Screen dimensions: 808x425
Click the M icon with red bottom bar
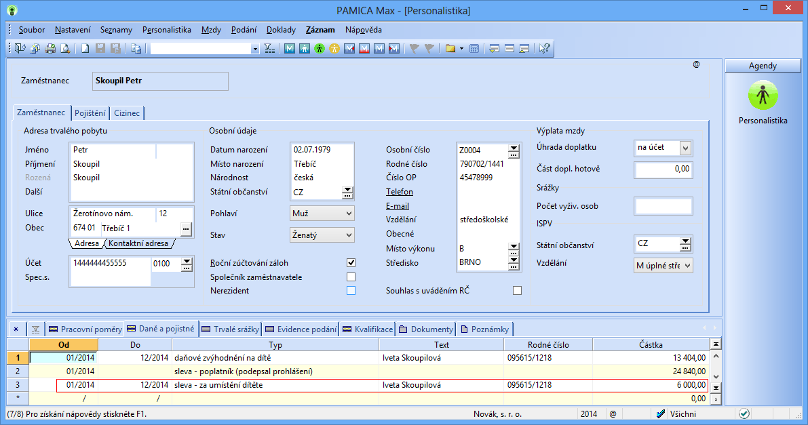tap(364, 48)
